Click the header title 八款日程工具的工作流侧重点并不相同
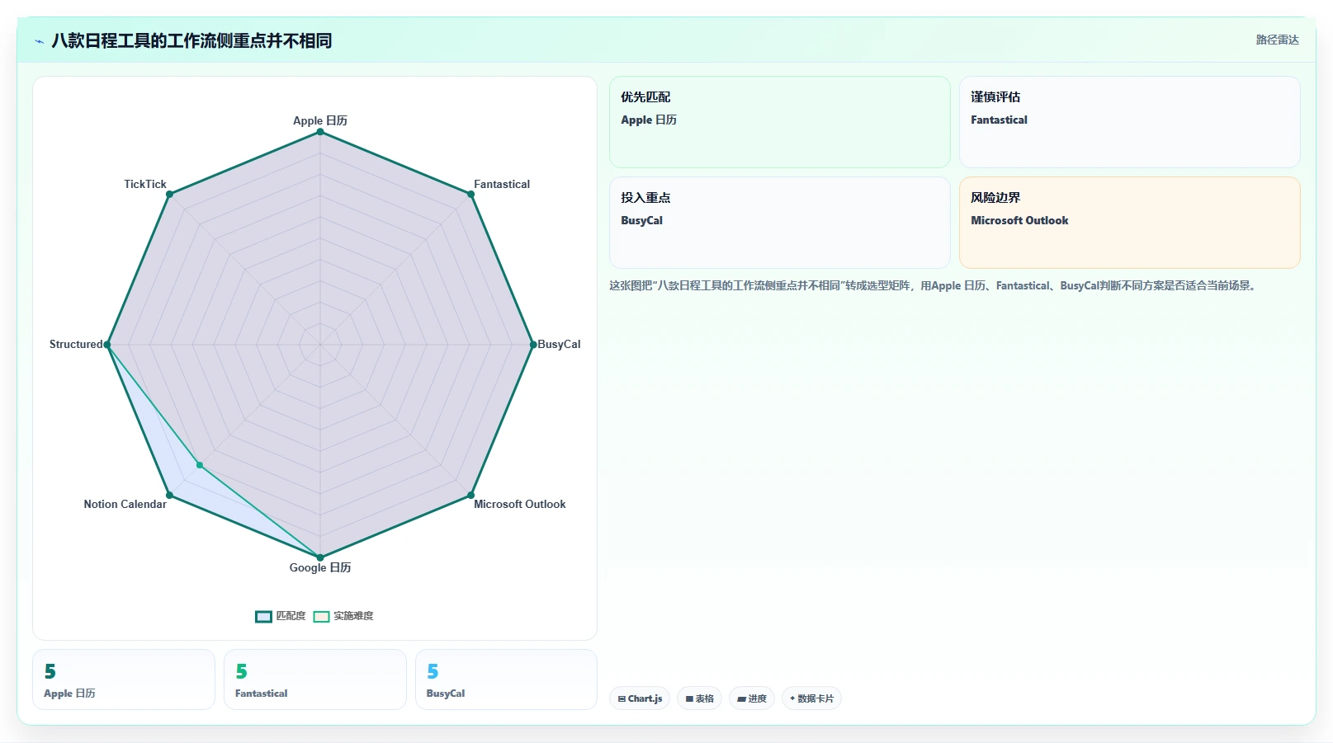 (x=191, y=40)
